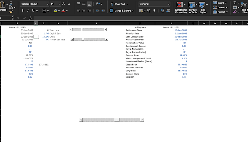This screenshot has height=142, width=248.
Task: Click the text Orientation icon
Action: [98, 4]
